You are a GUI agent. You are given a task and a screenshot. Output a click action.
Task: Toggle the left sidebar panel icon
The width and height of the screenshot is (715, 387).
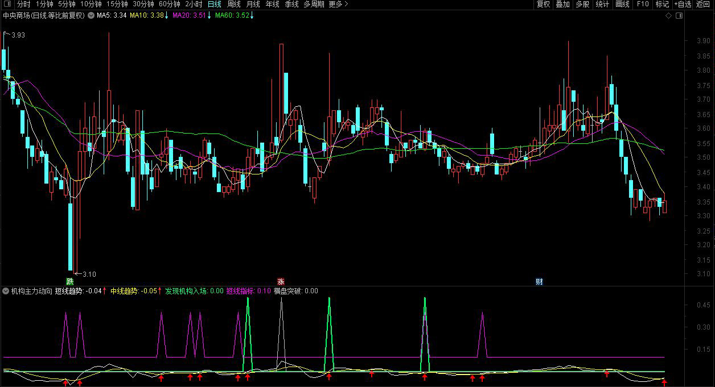click(7, 4)
